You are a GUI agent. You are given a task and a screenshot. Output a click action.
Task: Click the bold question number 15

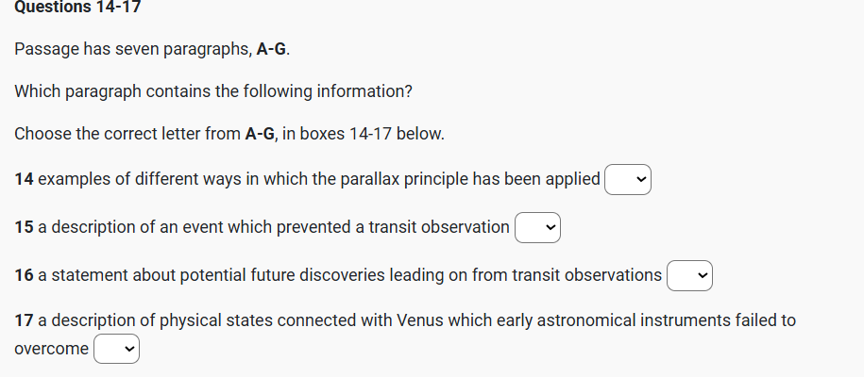pyautogui.click(x=25, y=227)
